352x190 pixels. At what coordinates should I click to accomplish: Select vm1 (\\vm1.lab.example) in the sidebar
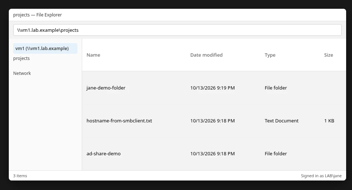pos(45,48)
